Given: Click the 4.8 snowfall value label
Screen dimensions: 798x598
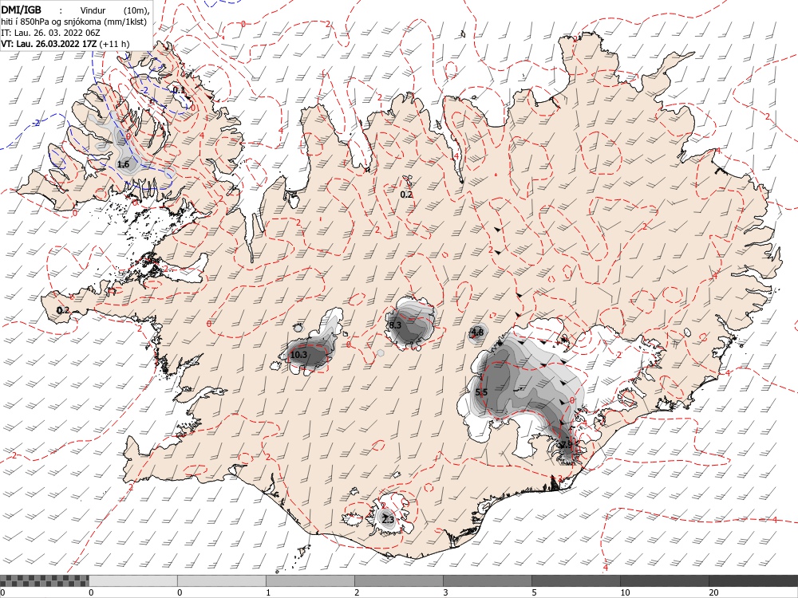Looking at the screenshot, I should [477, 332].
